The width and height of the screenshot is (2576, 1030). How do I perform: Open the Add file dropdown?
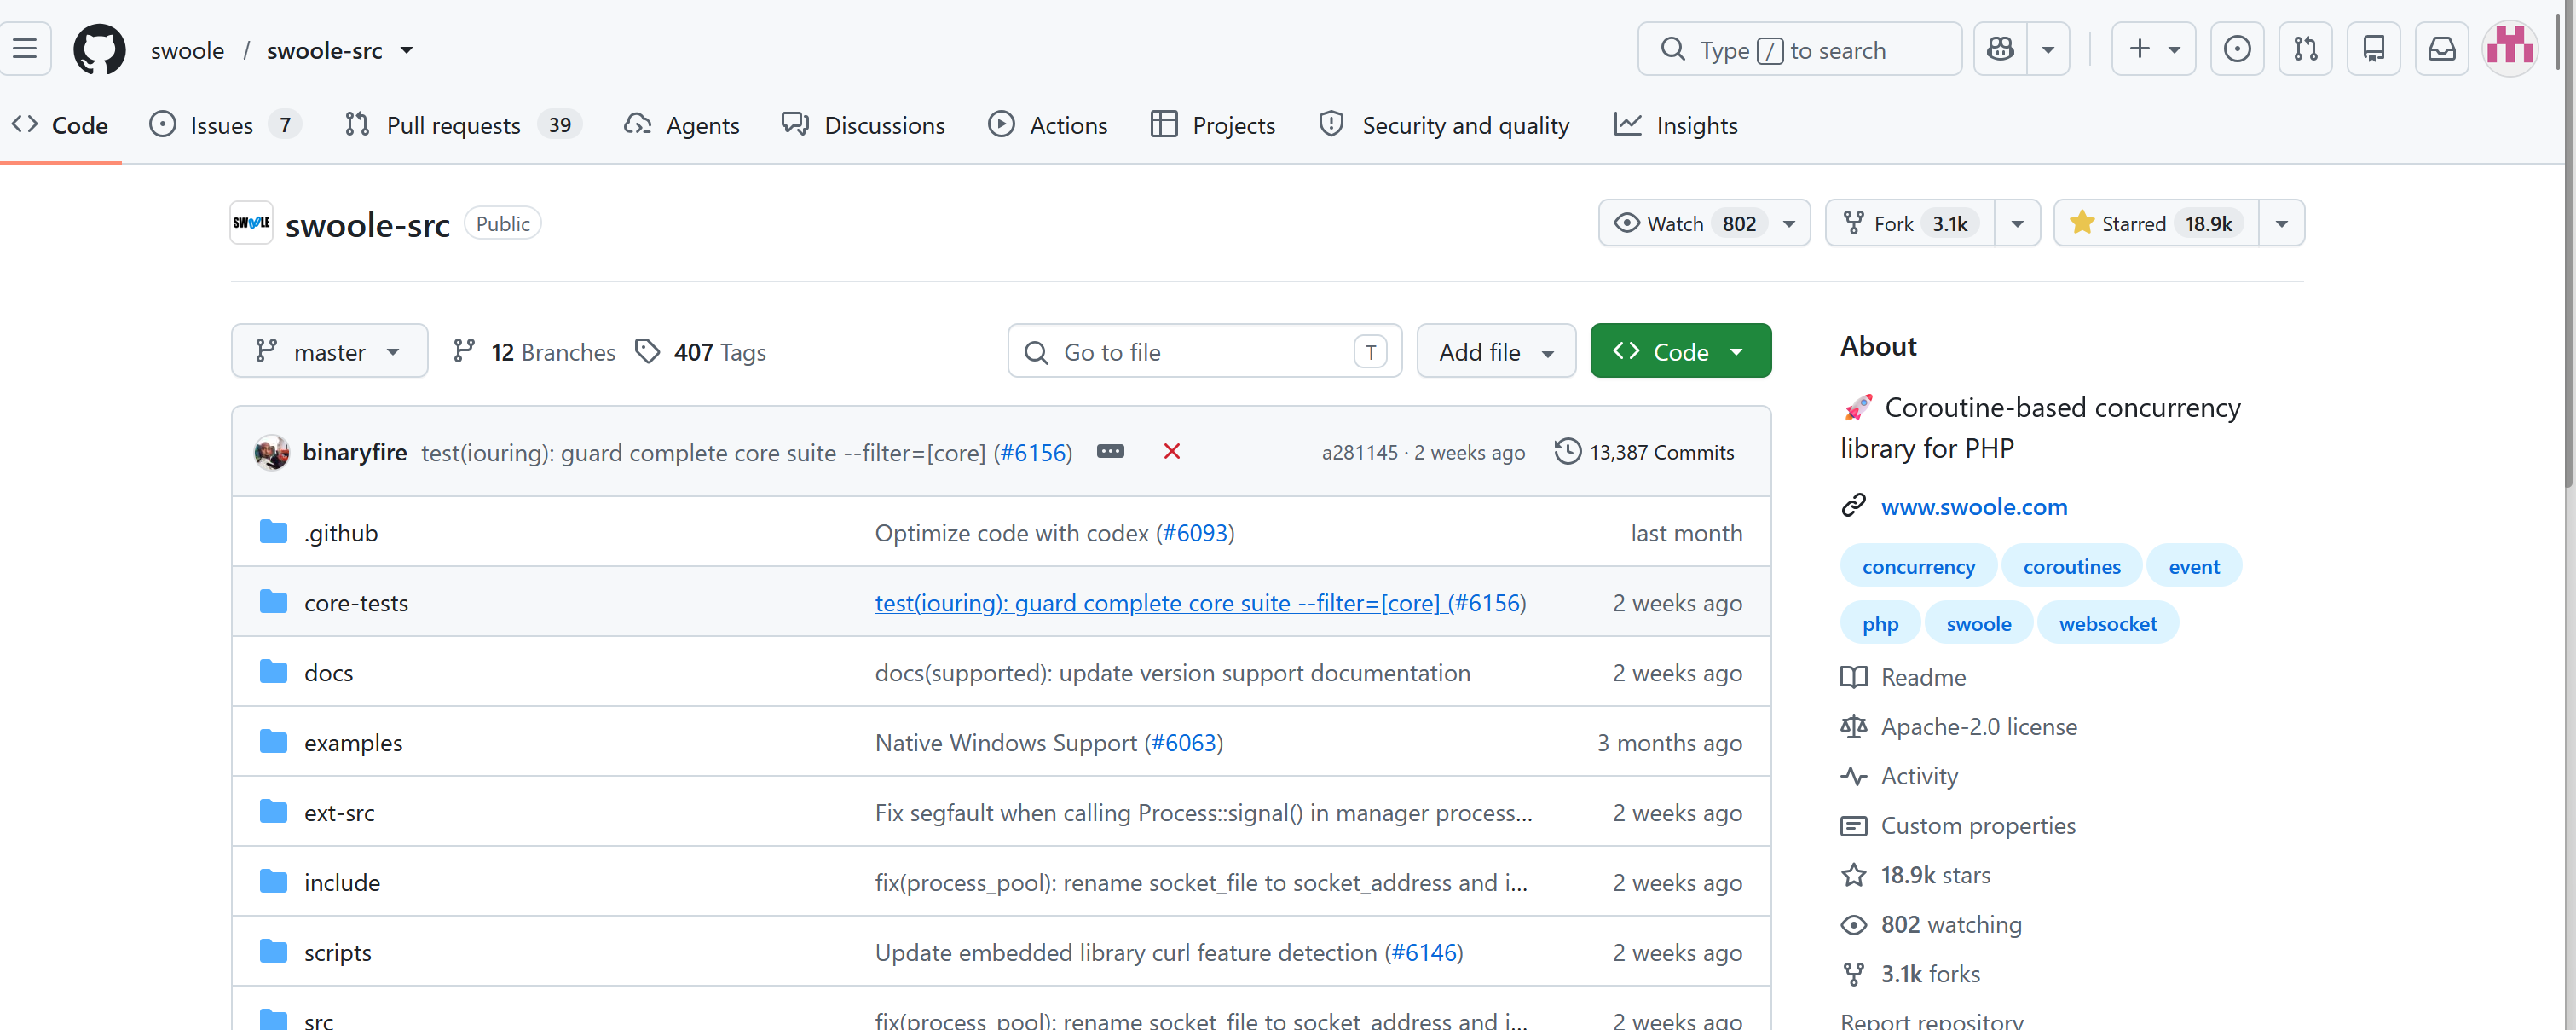(1496, 351)
